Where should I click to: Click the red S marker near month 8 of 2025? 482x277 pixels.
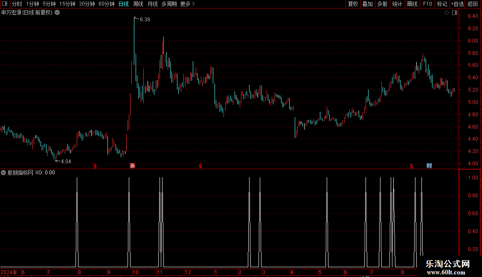(412, 166)
